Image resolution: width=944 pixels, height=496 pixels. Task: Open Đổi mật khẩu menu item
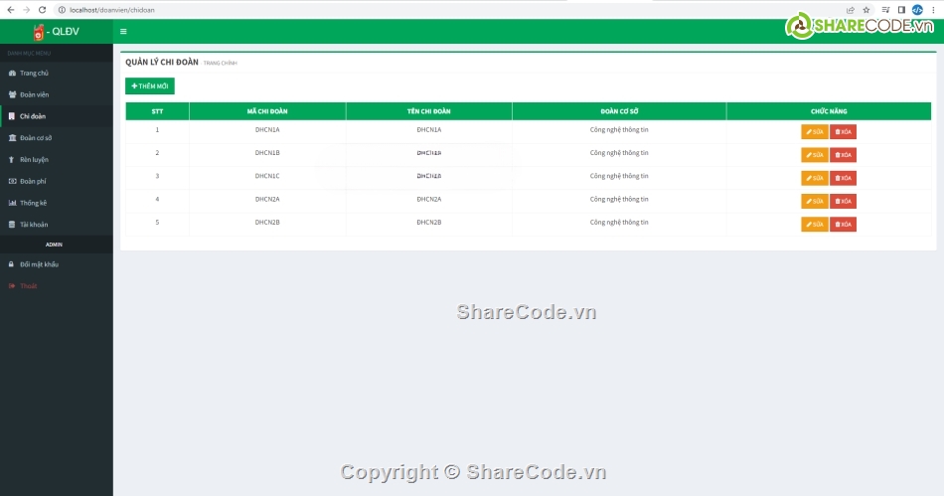(57, 264)
